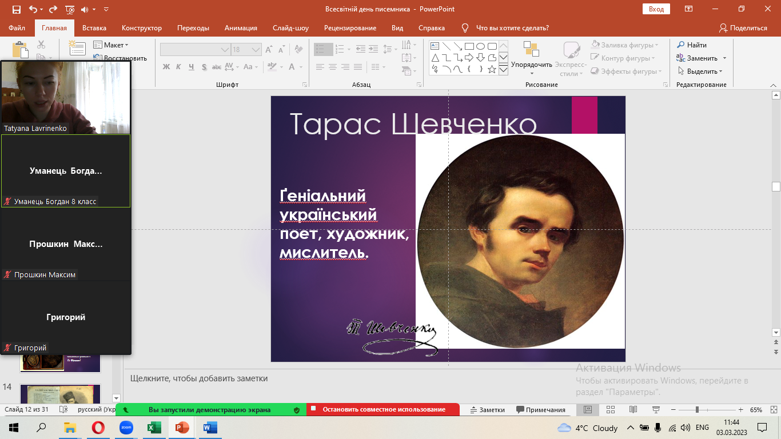Click the zoom slider handle
Image resolution: width=781 pixels, height=439 pixels.
point(697,410)
